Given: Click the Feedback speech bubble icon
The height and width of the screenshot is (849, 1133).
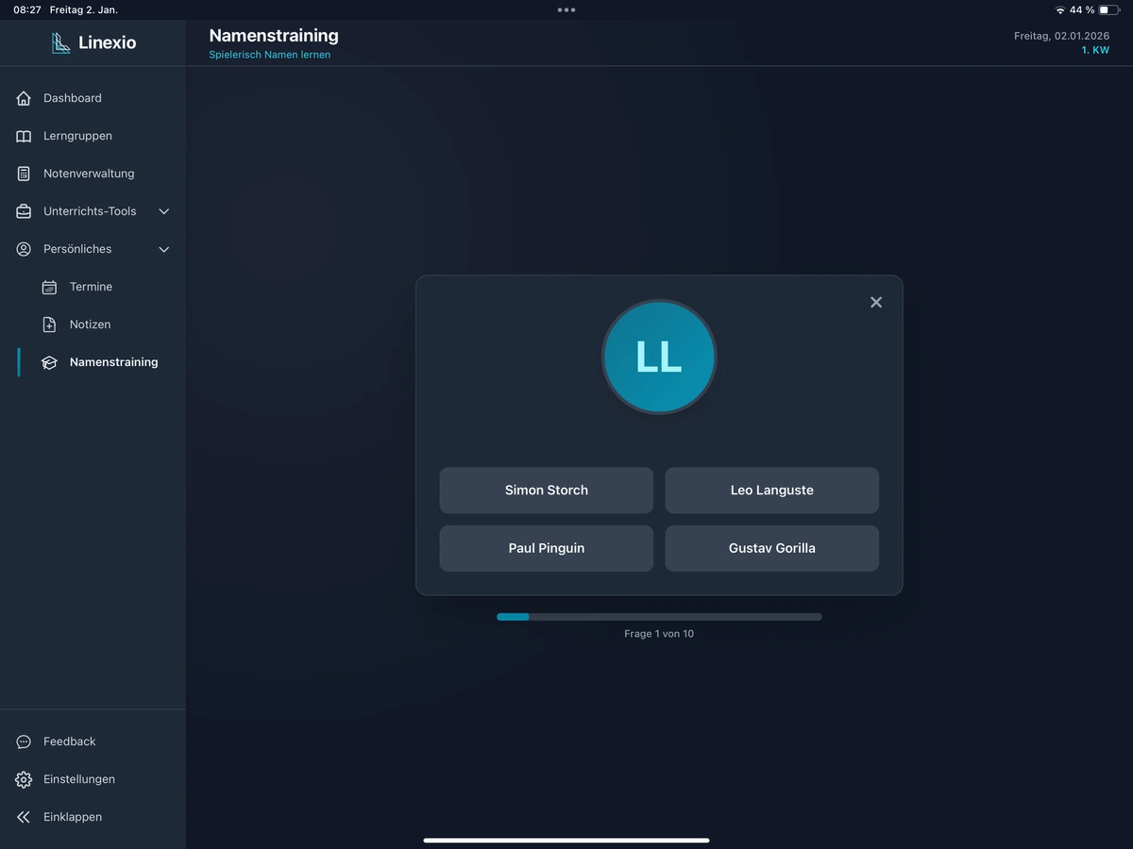Looking at the screenshot, I should click(24, 741).
